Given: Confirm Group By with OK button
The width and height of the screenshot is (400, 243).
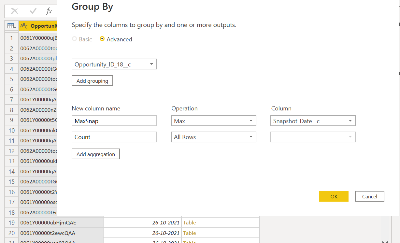Looking at the screenshot, I should pyautogui.click(x=334, y=196).
